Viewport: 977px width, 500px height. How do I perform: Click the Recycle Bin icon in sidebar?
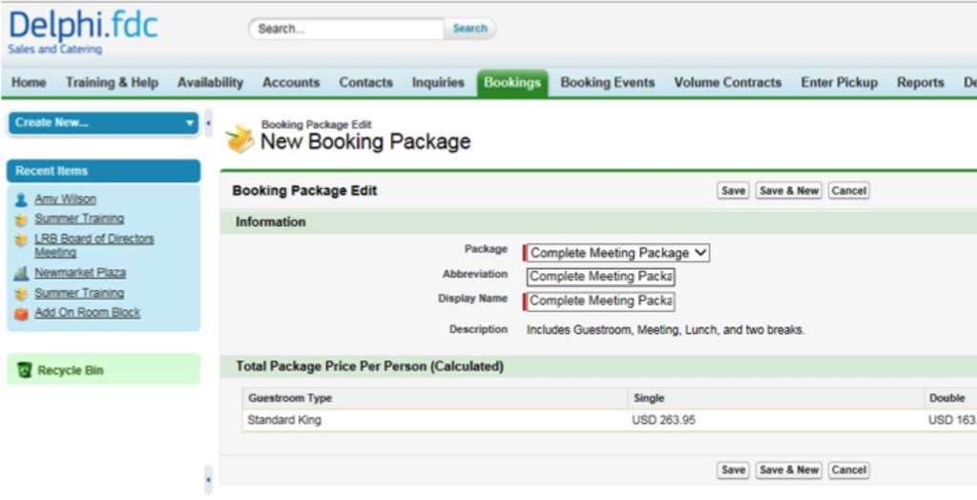click(25, 370)
